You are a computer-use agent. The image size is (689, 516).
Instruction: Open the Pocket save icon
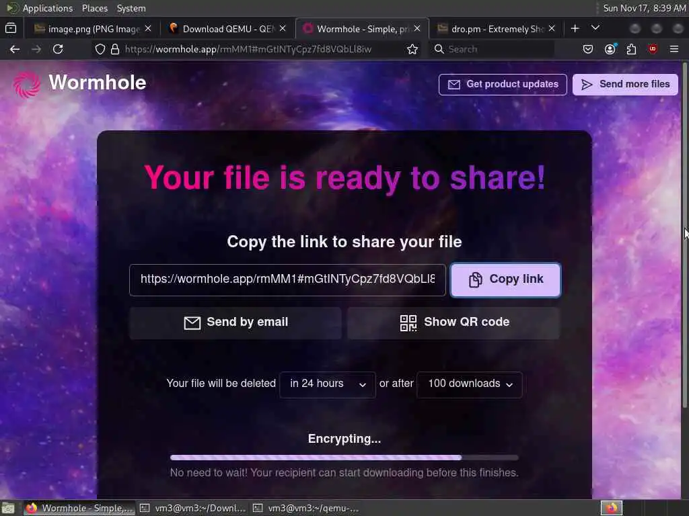(x=588, y=49)
